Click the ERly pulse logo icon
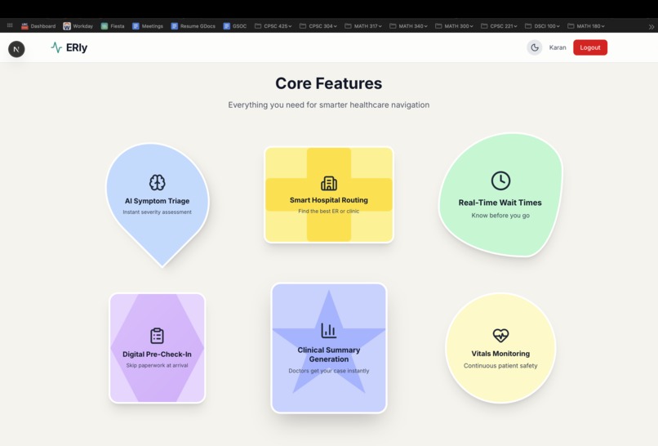Image resolution: width=658 pixels, height=446 pixels. click(x=56, y=47)
